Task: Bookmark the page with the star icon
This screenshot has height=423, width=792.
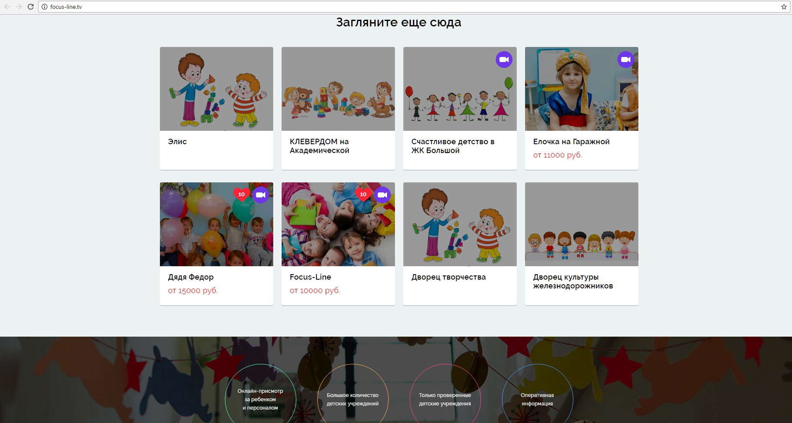Action: pyautogui.click(x=784, y=7)
